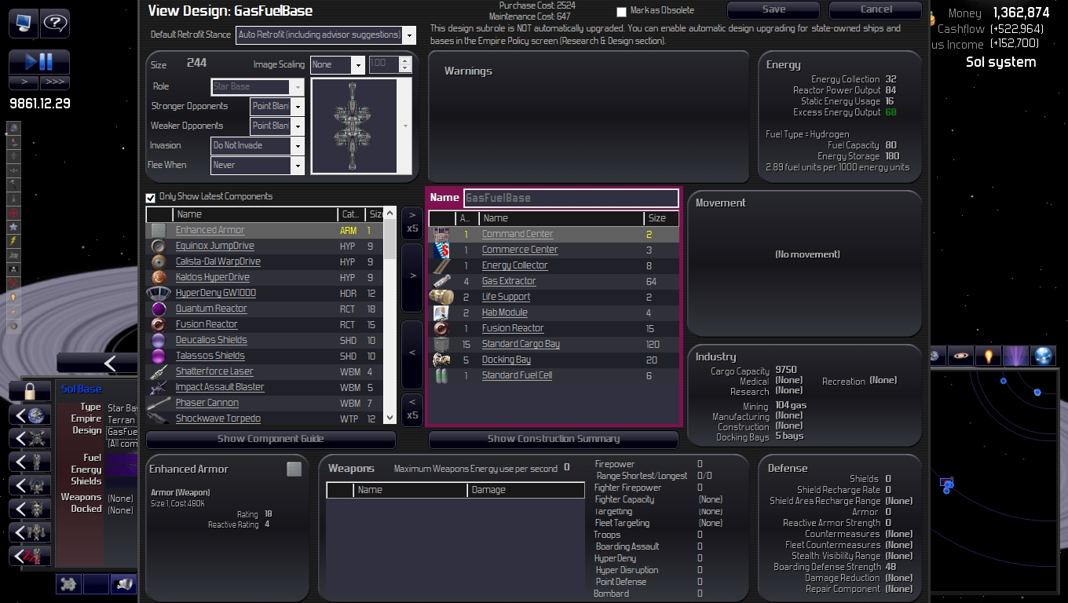1068x603 pixels.
Task: Click the HyperDeny GW1000 component icon
Action: 159,293
